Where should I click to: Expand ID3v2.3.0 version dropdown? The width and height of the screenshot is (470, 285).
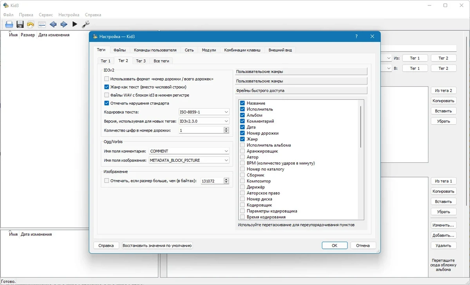click(204, 121)
